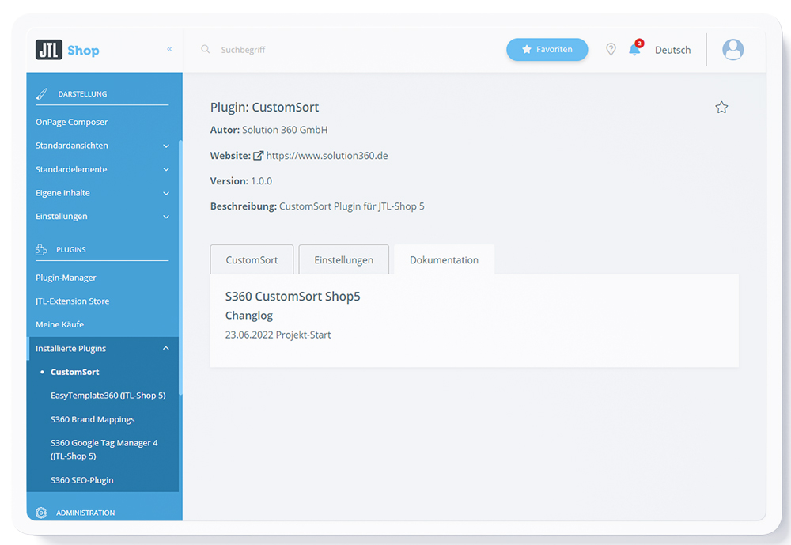Click the DARSTELLUNG section header
791x545 pixels.
[x=82, y=94]
